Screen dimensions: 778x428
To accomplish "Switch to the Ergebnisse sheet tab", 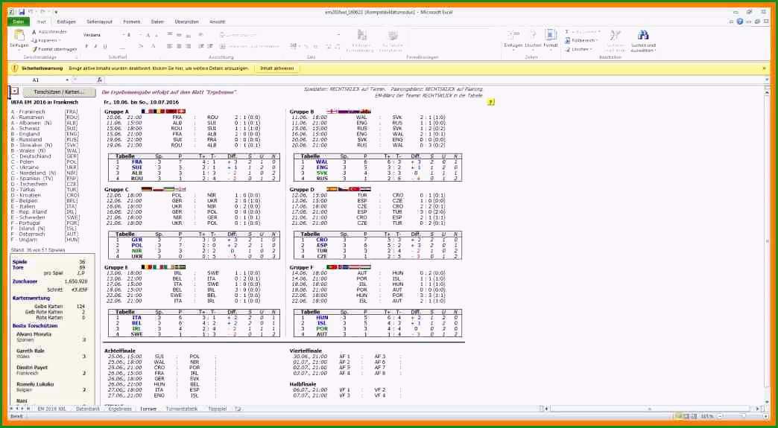I will pos(119,409).
